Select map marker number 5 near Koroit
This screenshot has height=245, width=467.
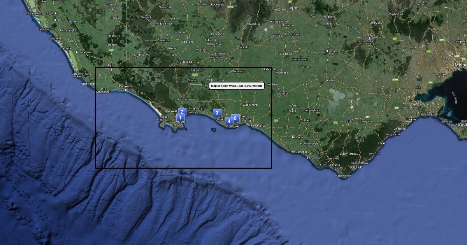pyautogui.click(x=235, y=118)
